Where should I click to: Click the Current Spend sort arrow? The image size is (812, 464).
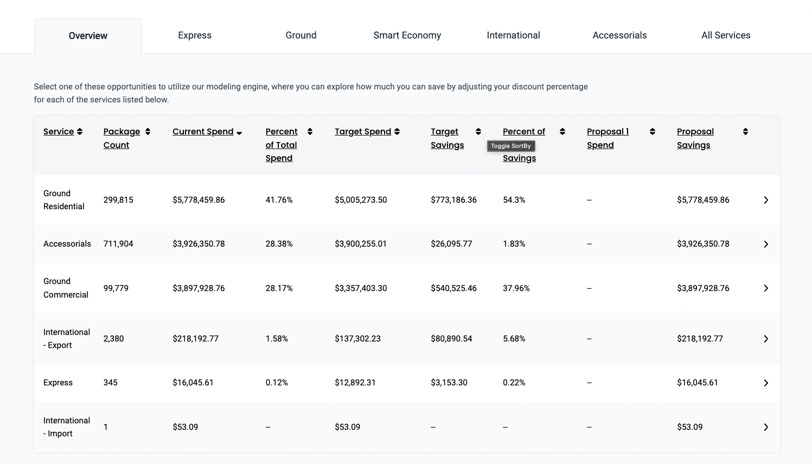click(239, 132)
